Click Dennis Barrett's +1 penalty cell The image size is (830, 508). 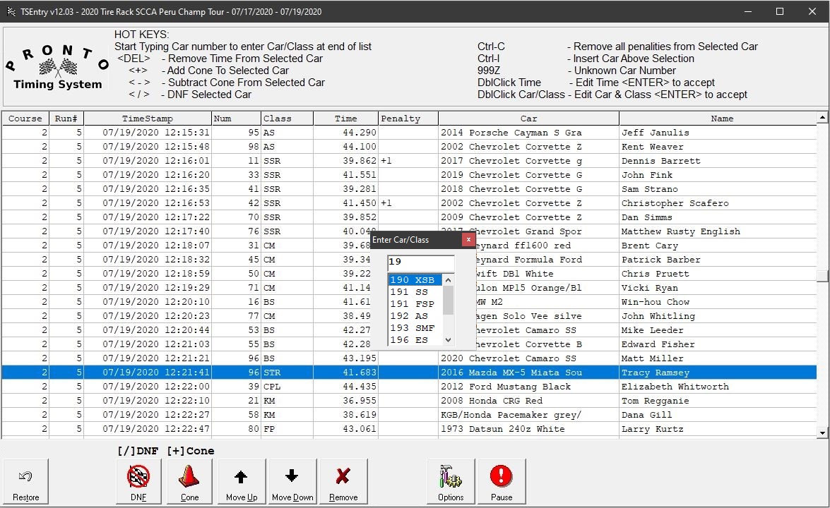point(408,161)
